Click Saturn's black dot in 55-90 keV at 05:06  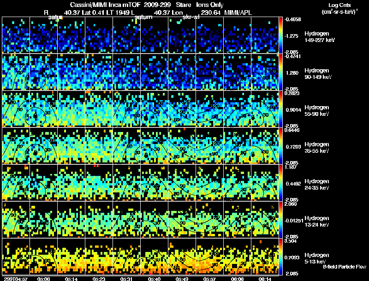(x=36, y=116)
